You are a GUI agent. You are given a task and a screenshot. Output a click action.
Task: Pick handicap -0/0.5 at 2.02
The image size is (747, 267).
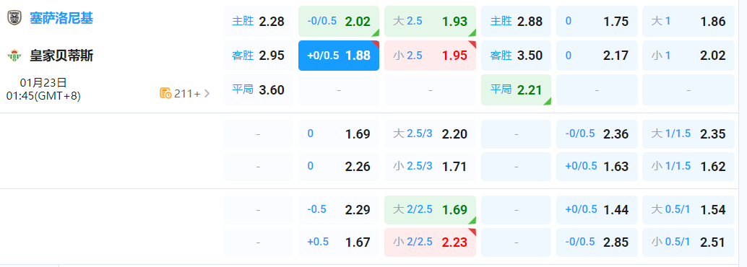339,21
